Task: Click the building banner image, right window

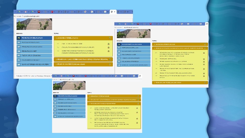Action: coord(133,33)
